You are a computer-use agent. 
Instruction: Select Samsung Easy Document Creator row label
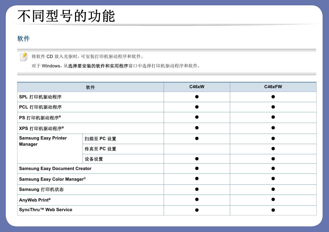click(55, 169)
